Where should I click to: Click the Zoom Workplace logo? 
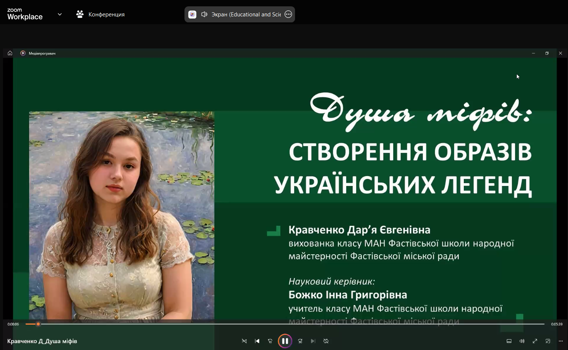click(25, 14)
